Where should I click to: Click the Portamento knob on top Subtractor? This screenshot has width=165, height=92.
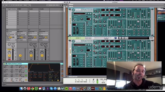coord(82,19)
